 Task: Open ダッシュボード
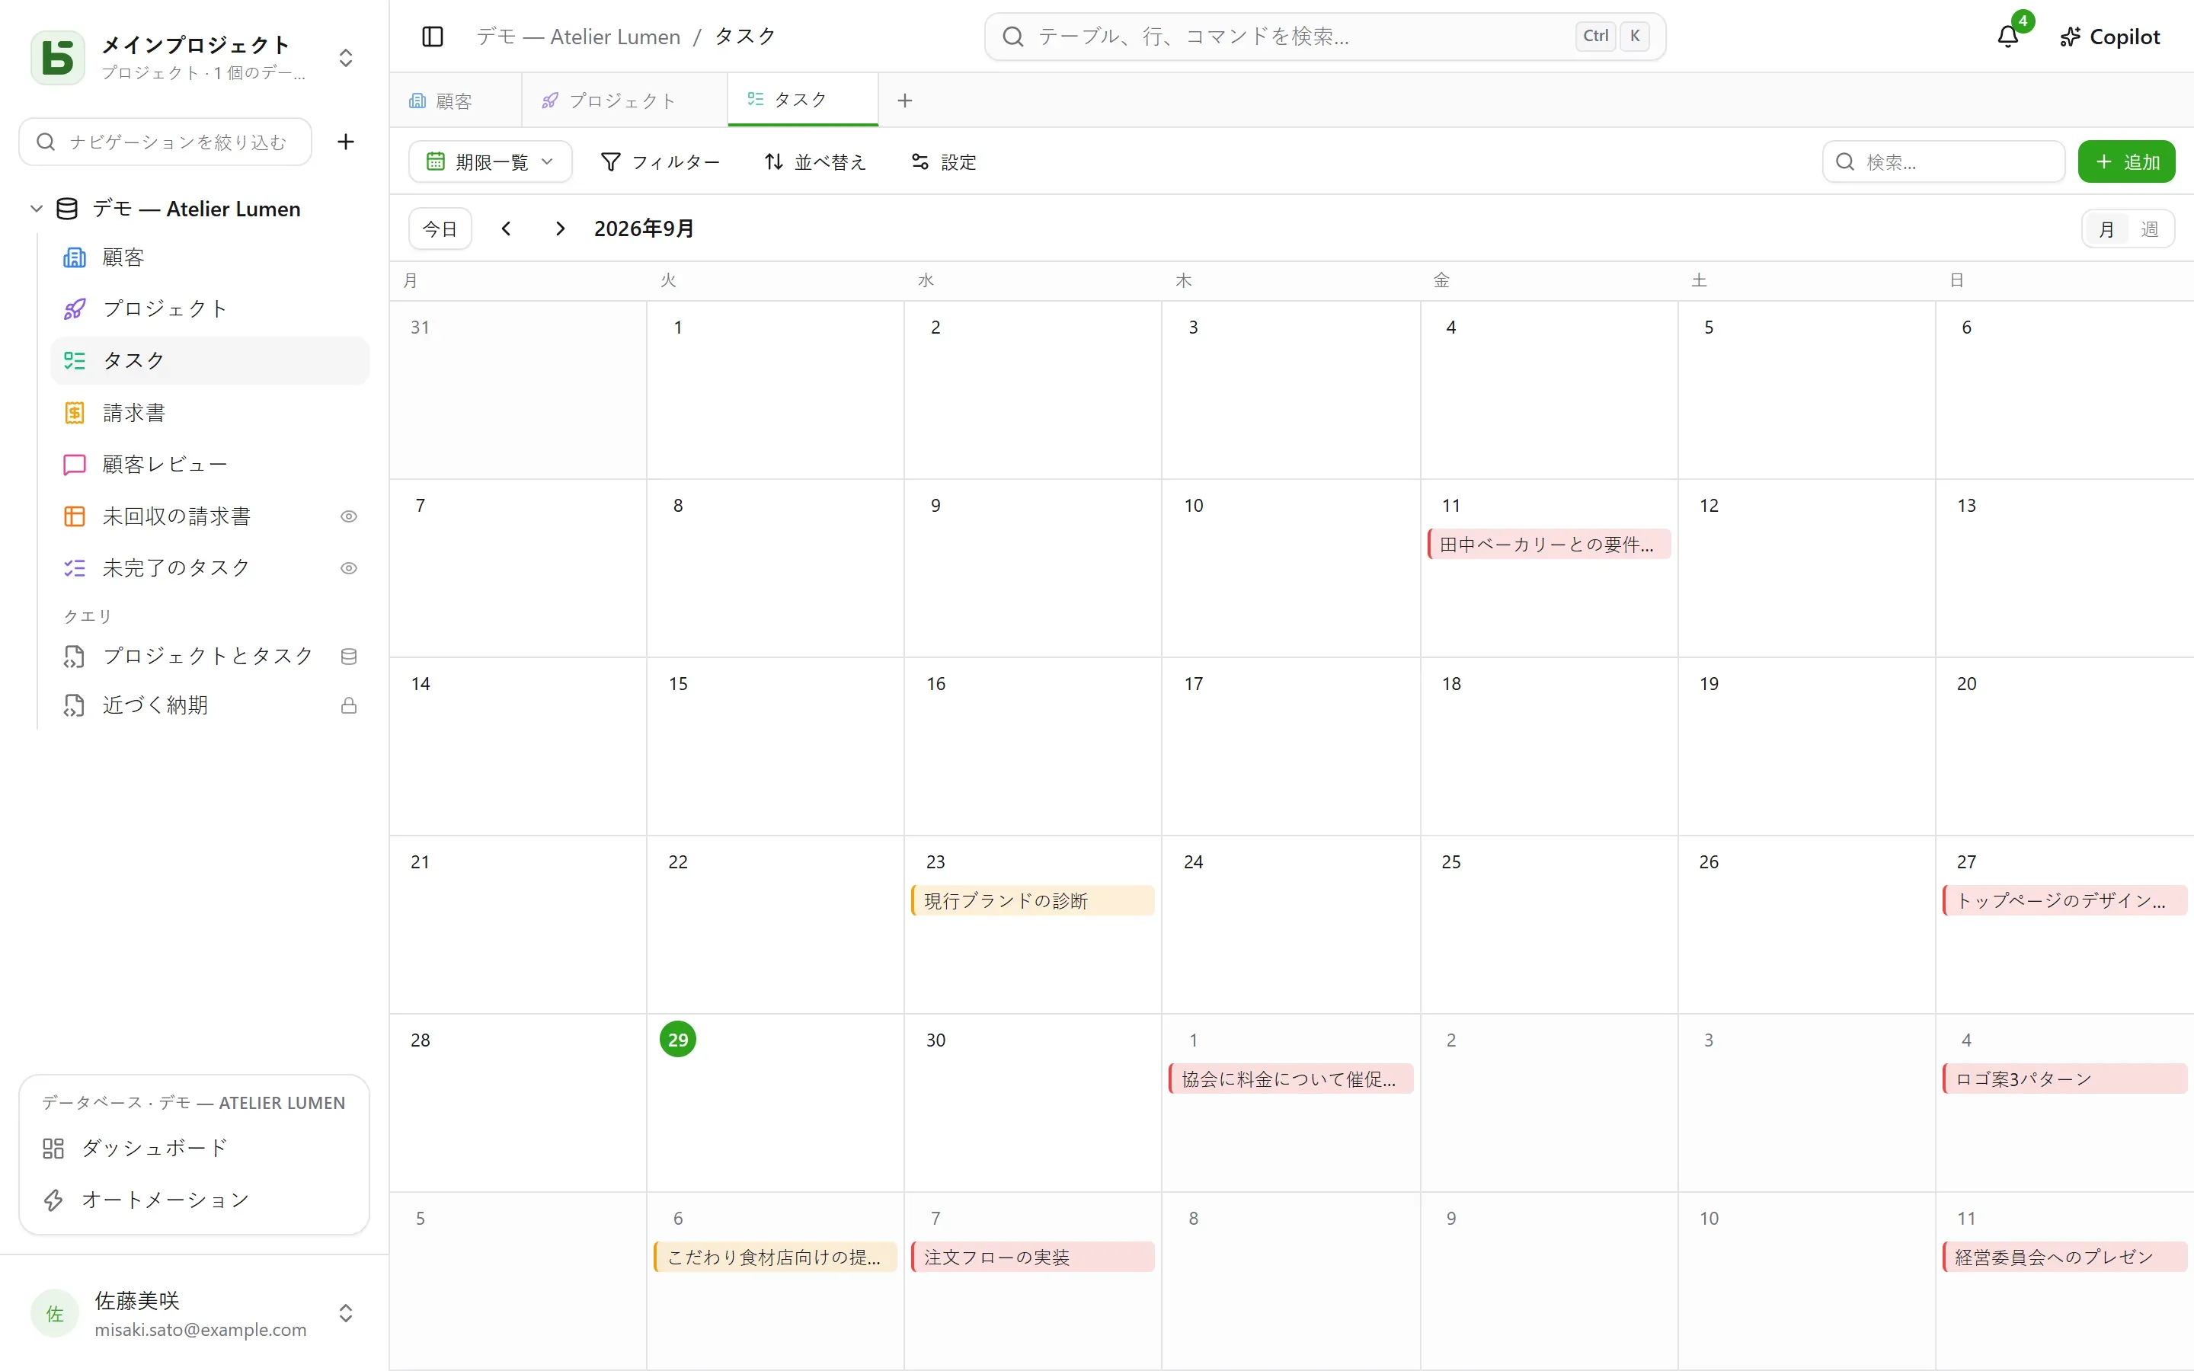point(194,1148)
